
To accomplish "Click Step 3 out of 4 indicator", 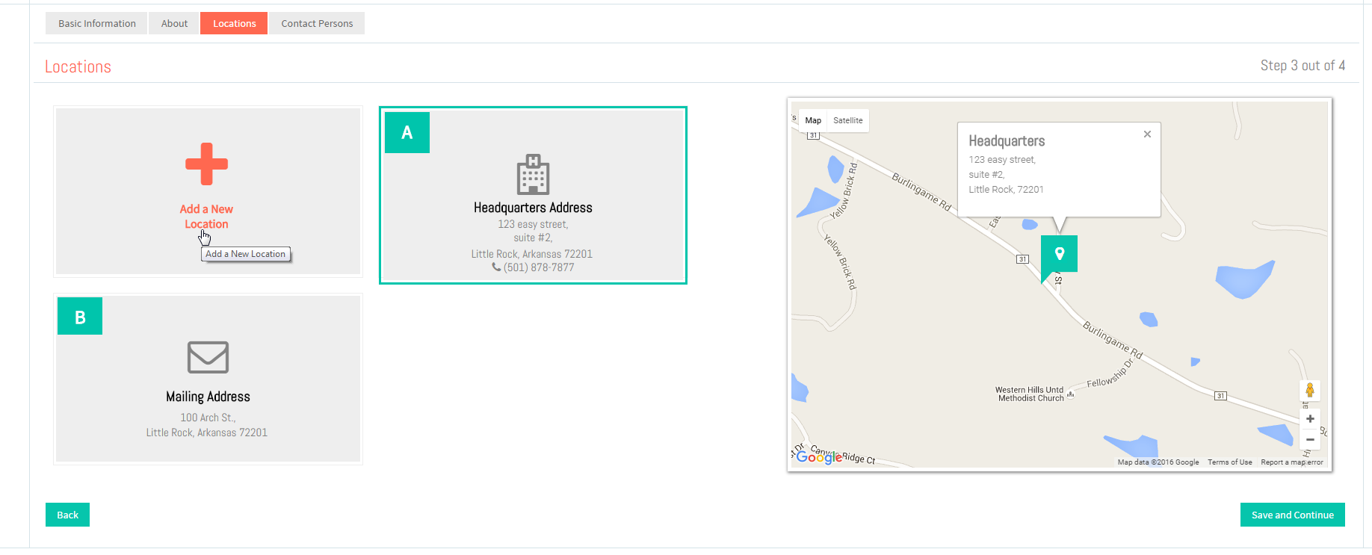I will [x=1303, y=66].
